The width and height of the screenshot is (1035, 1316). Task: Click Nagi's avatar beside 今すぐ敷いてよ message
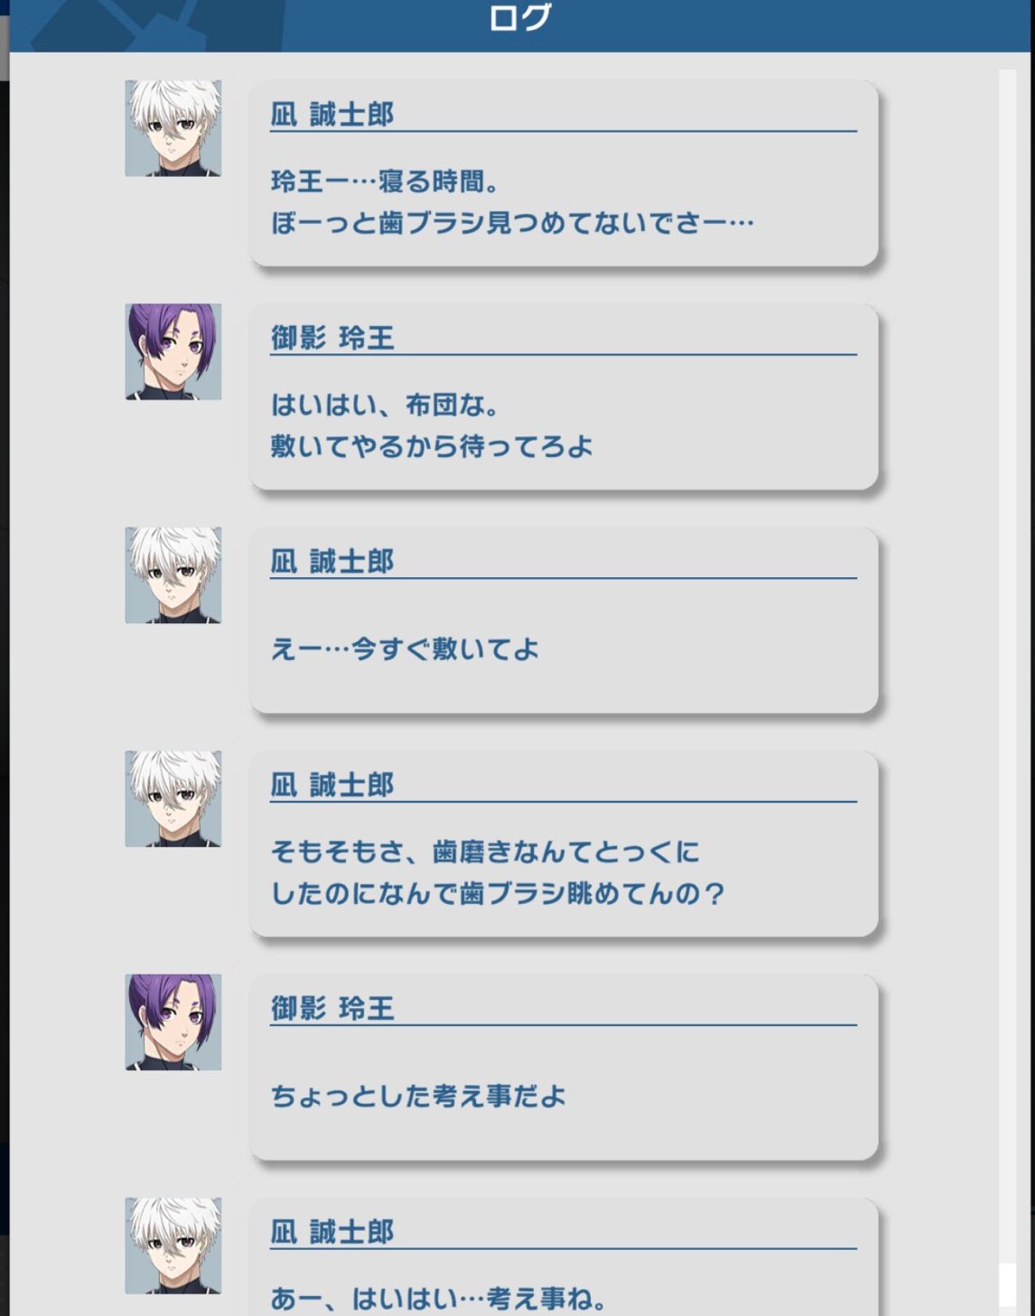(x=173, y=575)
